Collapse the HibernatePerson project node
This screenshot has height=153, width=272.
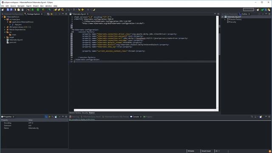coord(2,17)
